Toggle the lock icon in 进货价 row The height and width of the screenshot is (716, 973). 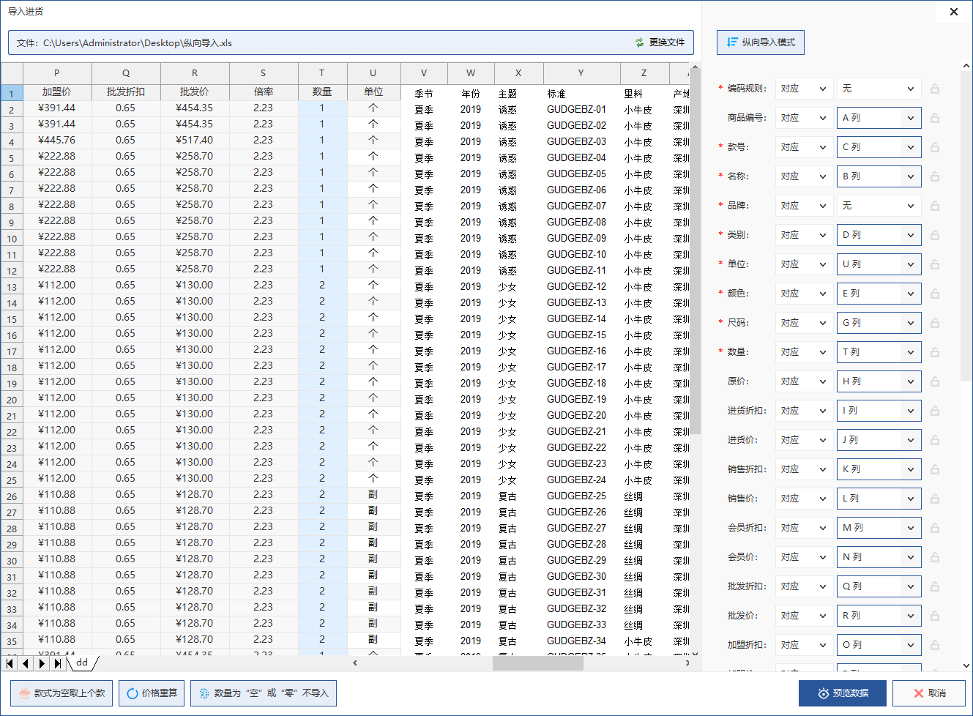tap(935, 440)
